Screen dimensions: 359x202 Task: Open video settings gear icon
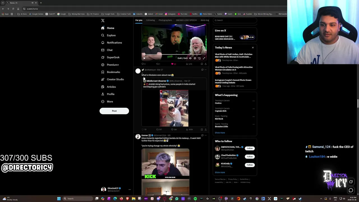pyautogui.click(x=195, y=58)
